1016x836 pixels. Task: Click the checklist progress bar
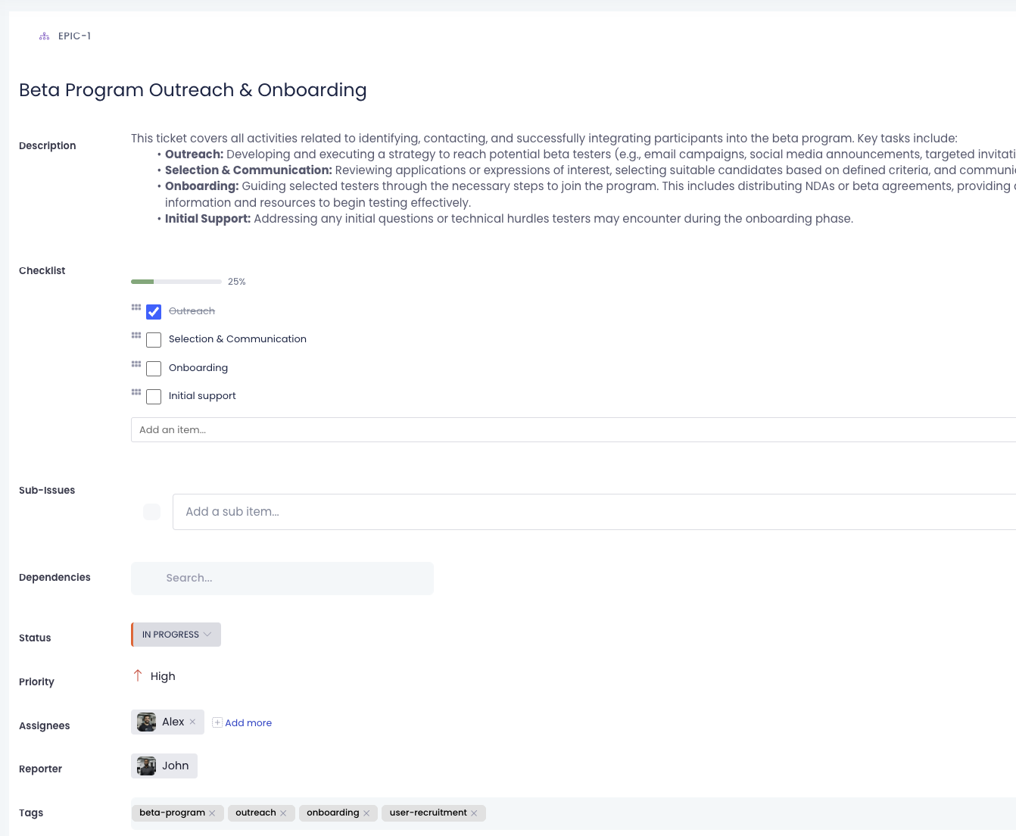point(176,282)
